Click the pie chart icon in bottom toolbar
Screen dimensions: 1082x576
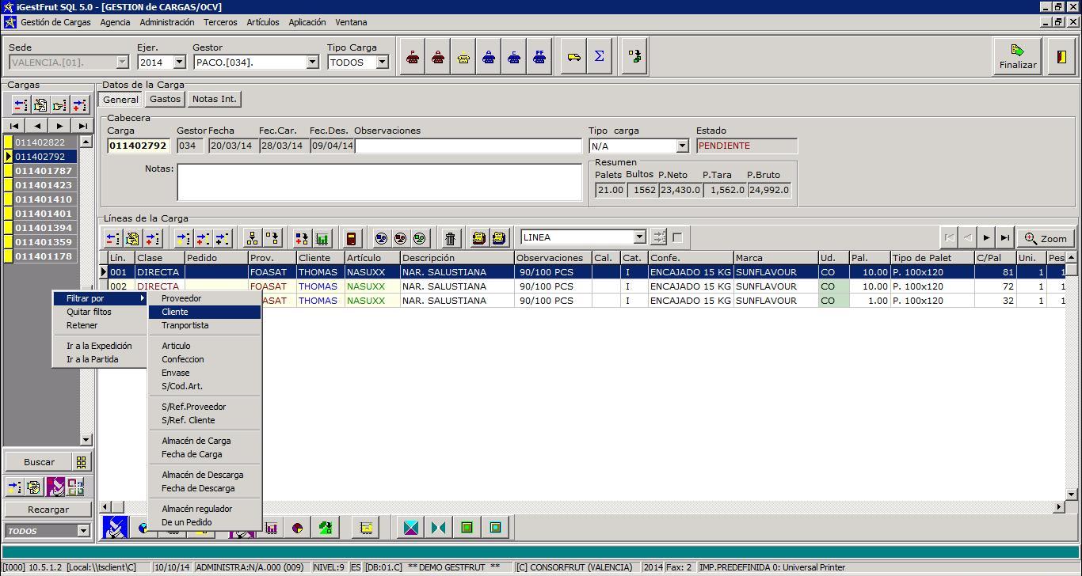pyautogui.click(x=297, y=528)
